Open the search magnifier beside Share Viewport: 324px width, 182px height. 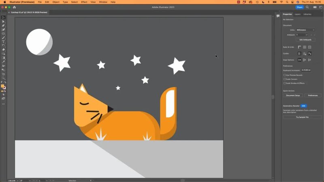(x=307, y=7)
